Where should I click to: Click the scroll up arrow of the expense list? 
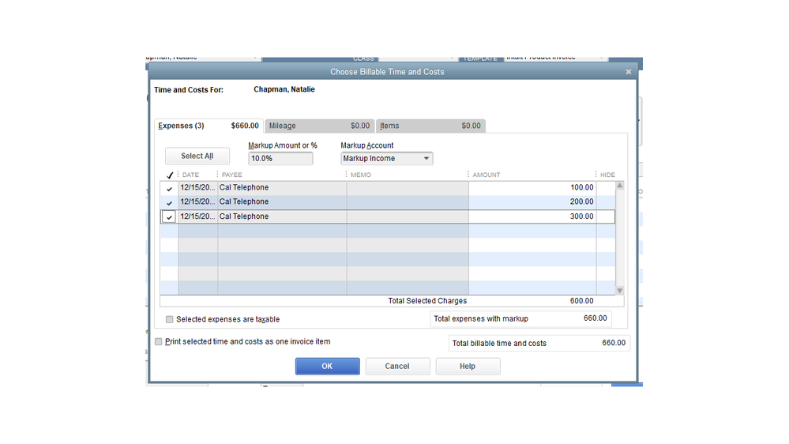pos(620,186)
